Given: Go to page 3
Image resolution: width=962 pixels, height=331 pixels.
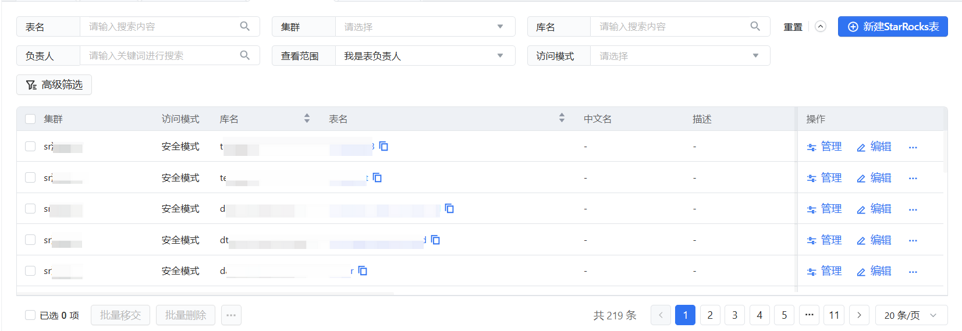Looking at the screenshot, I should (734, 315).
